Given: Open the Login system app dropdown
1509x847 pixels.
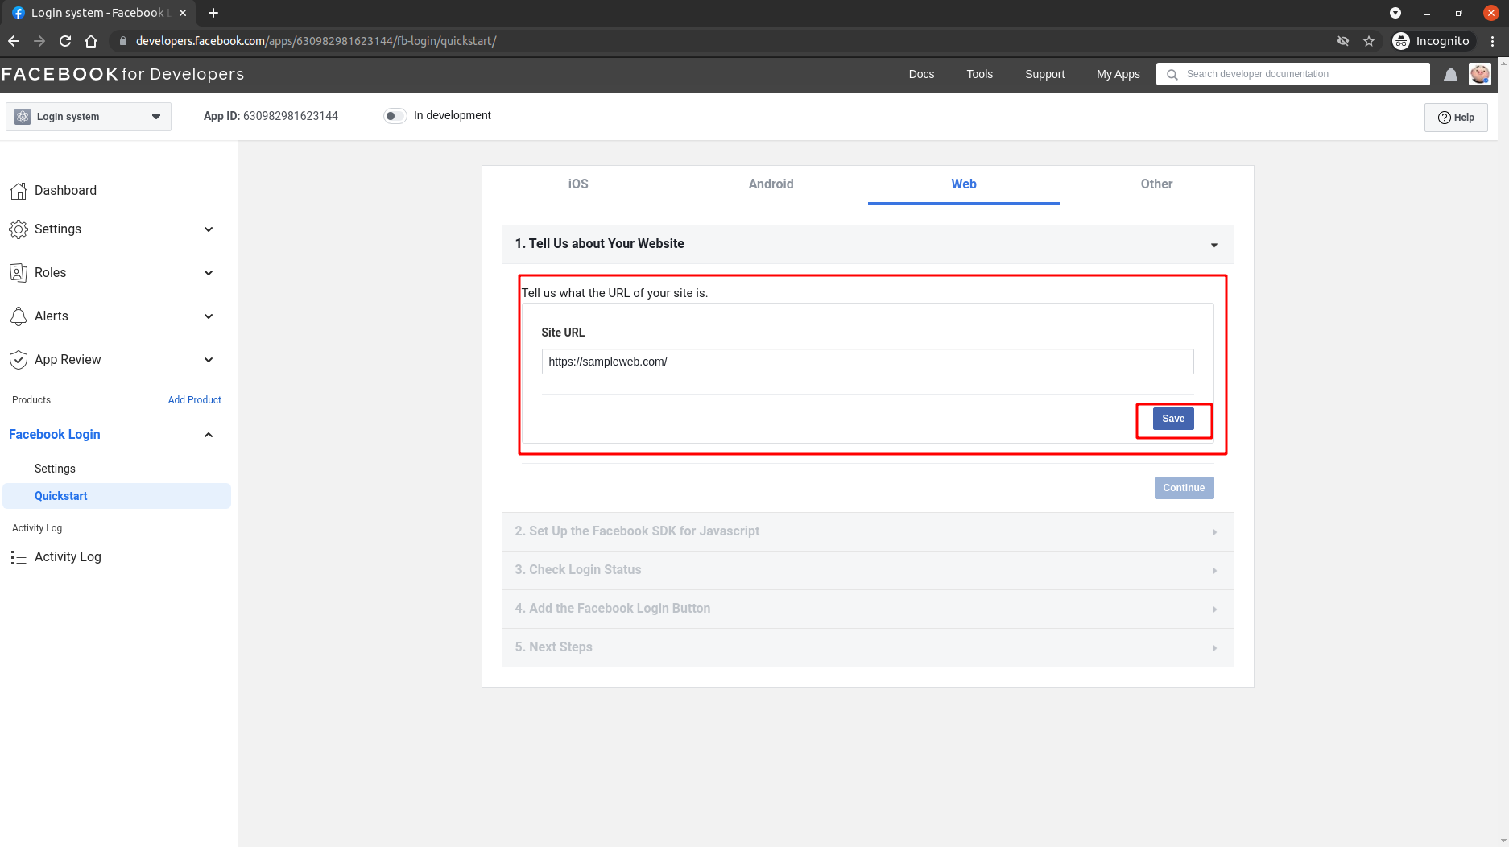Looking at the screenshot, I should tap(89, 117).
